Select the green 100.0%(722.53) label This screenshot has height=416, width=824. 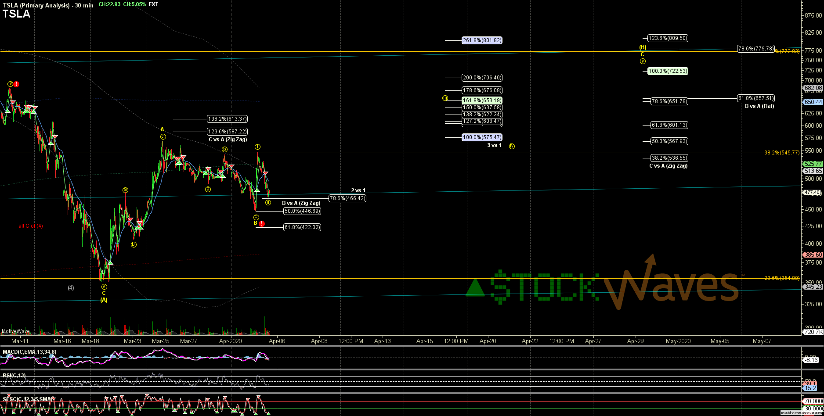[x=668, y=71]
